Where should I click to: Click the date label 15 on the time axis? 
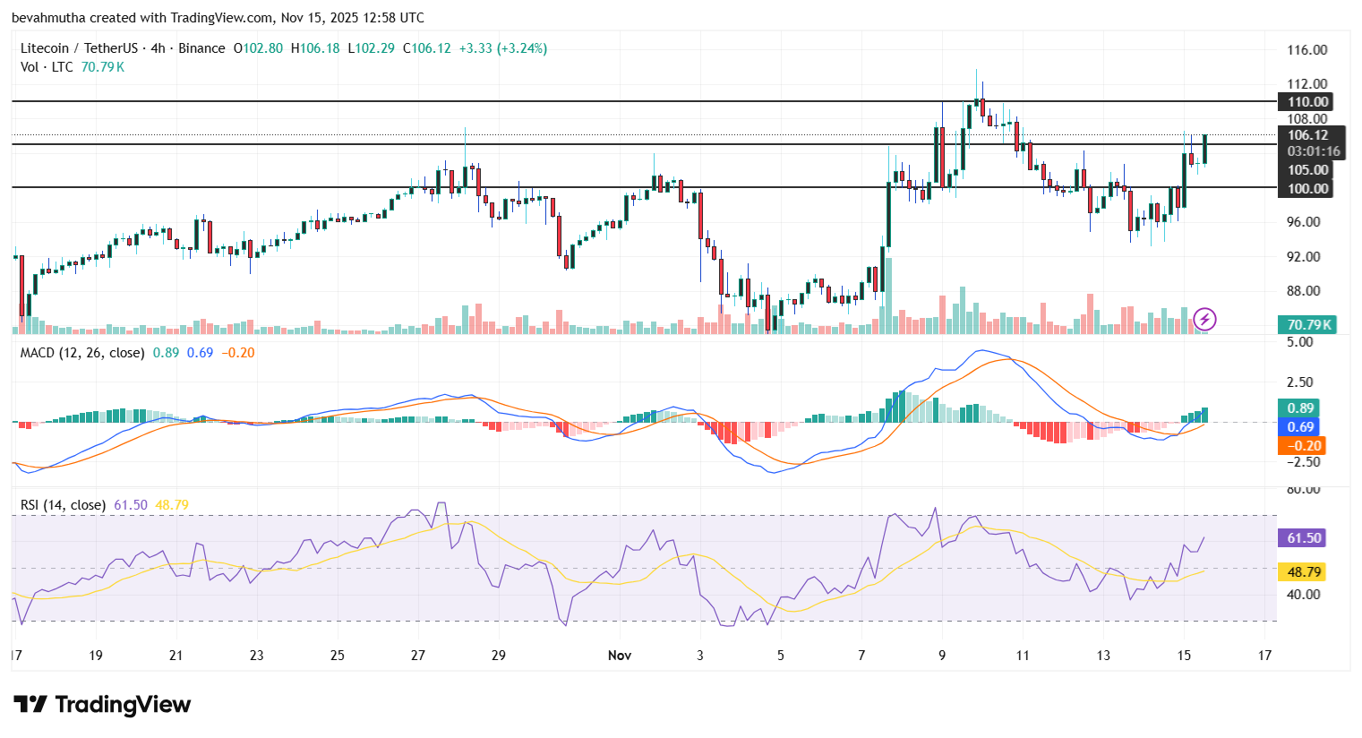tap(1184, 655)
